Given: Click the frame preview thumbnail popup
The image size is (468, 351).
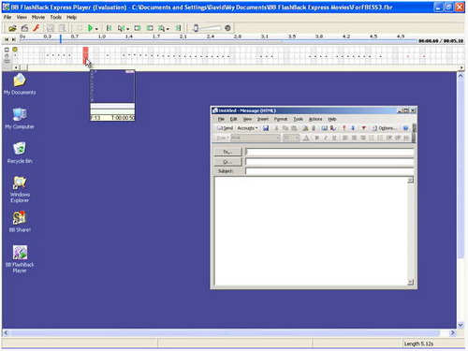Looking at the screenshot, I should (112, 95).
